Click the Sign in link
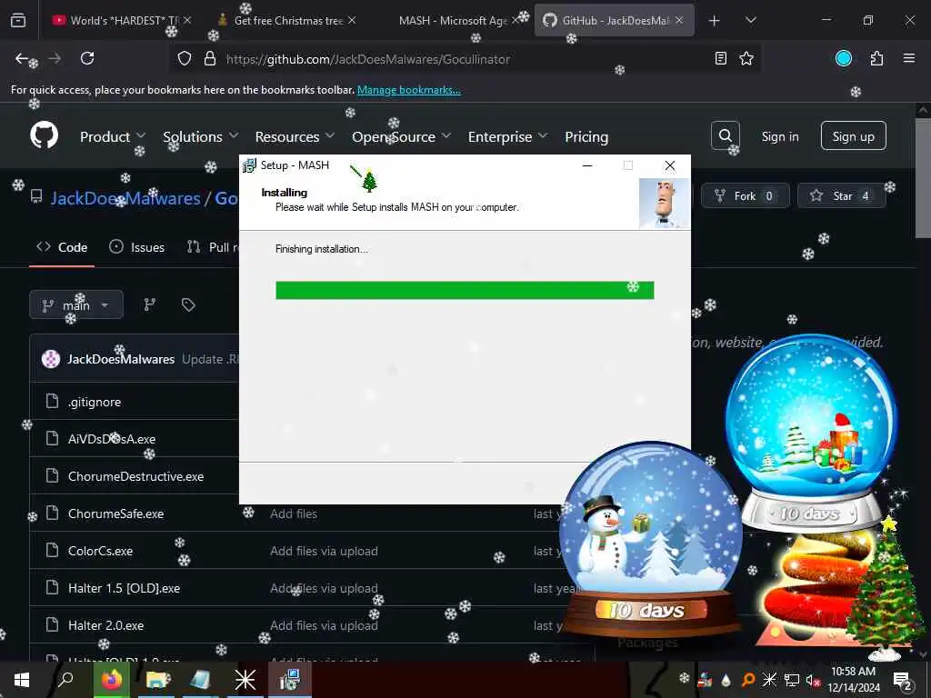This screenshot has height=698, width=931. [779, 136]
